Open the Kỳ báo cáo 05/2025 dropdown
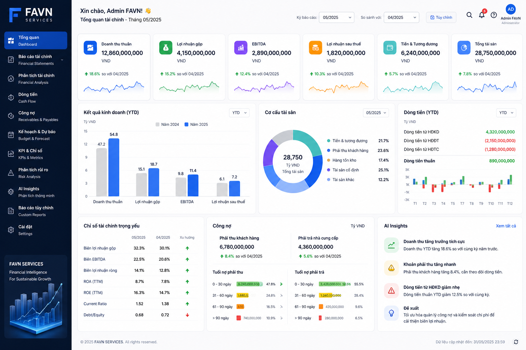 337,17
